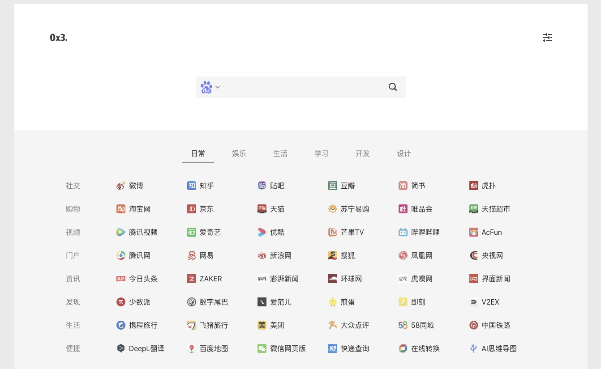
Task: Click the 豆瓣 icon
Action: pyautogui.click(x=333, y=186)
